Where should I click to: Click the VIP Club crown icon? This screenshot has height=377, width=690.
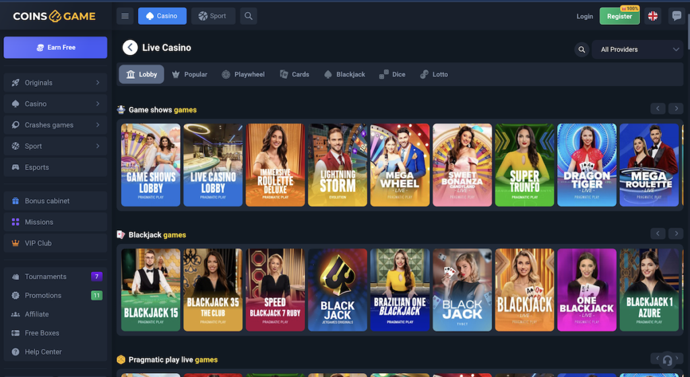click(x=15, y=243)
